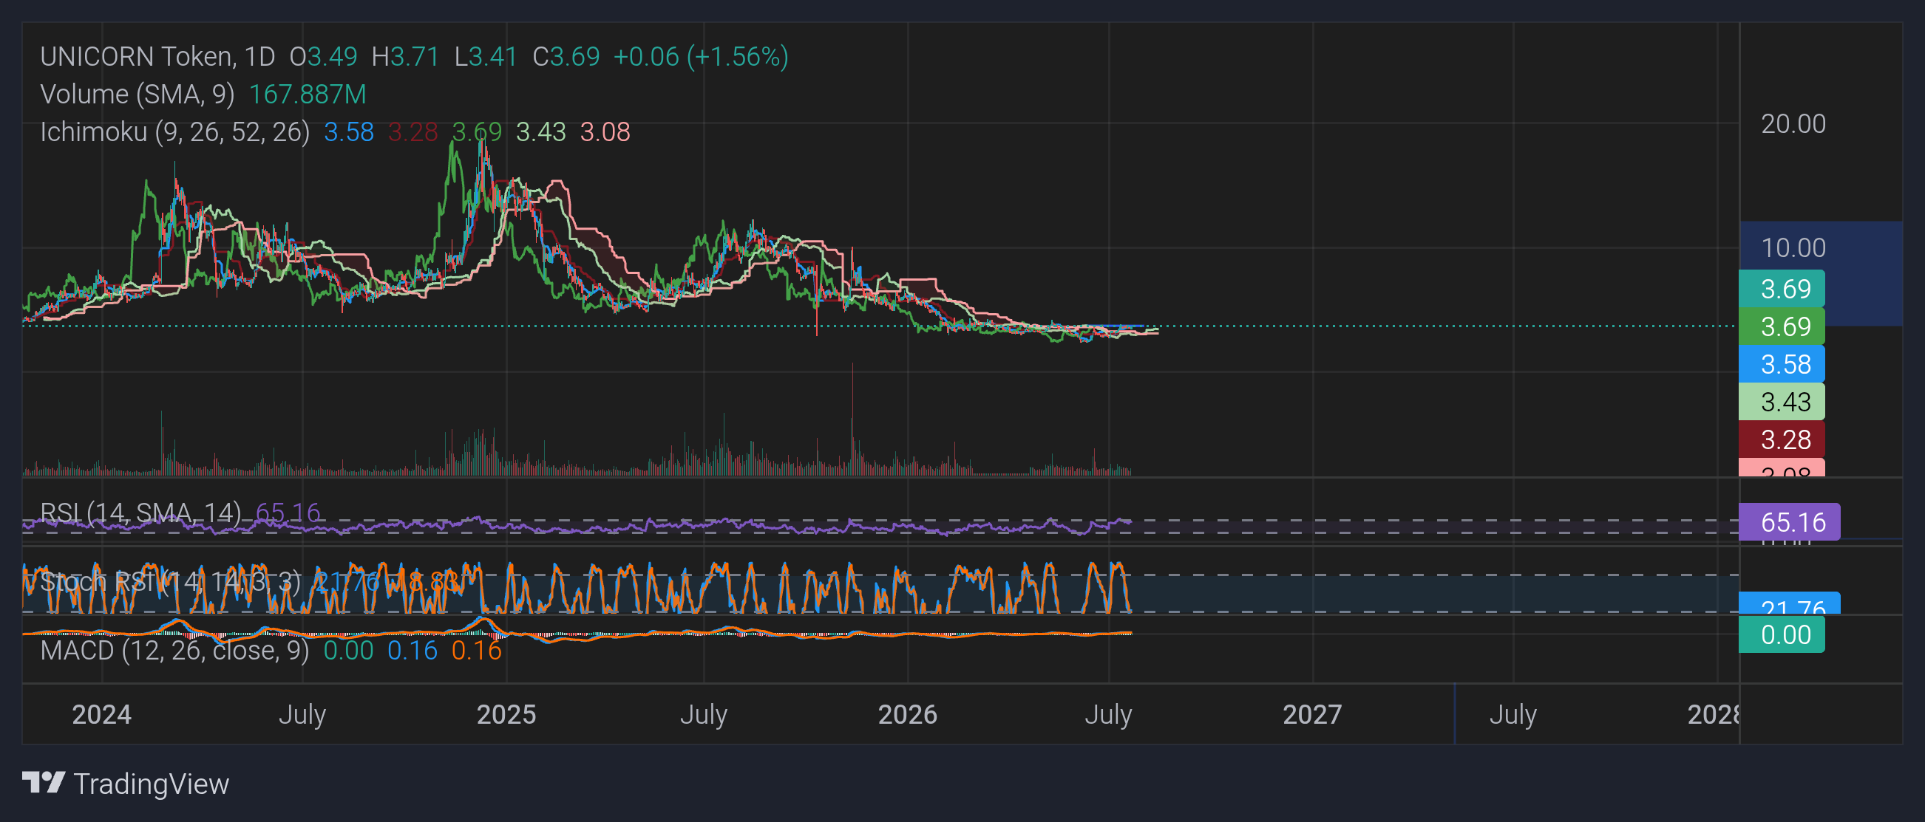Click the dark red 3.28 Ichimoku legend value
Viewport: 1925px width, 822px height.
[412, 132]
